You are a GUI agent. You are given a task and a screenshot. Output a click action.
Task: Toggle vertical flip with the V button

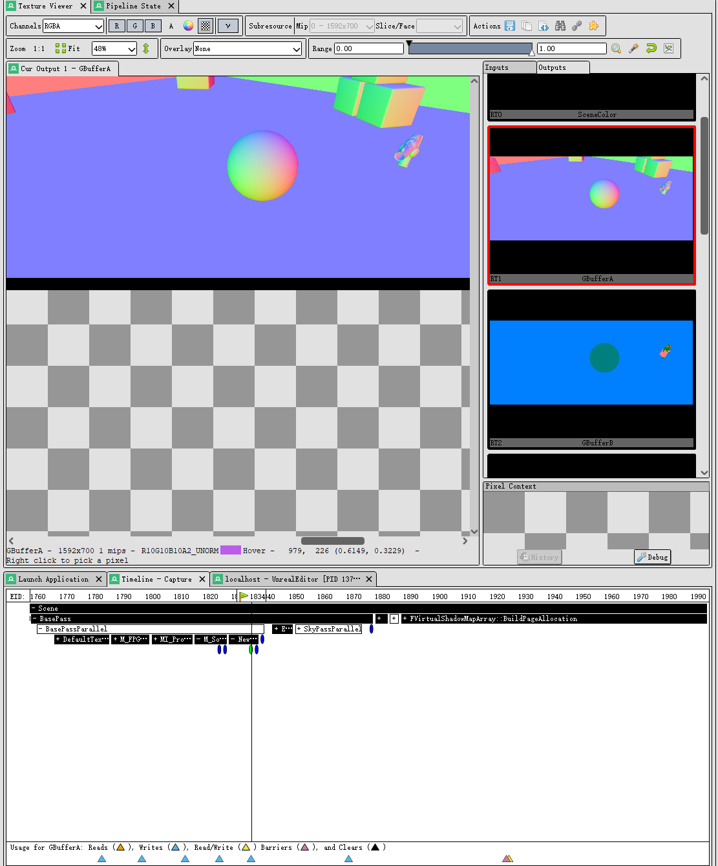click(227, 25)
